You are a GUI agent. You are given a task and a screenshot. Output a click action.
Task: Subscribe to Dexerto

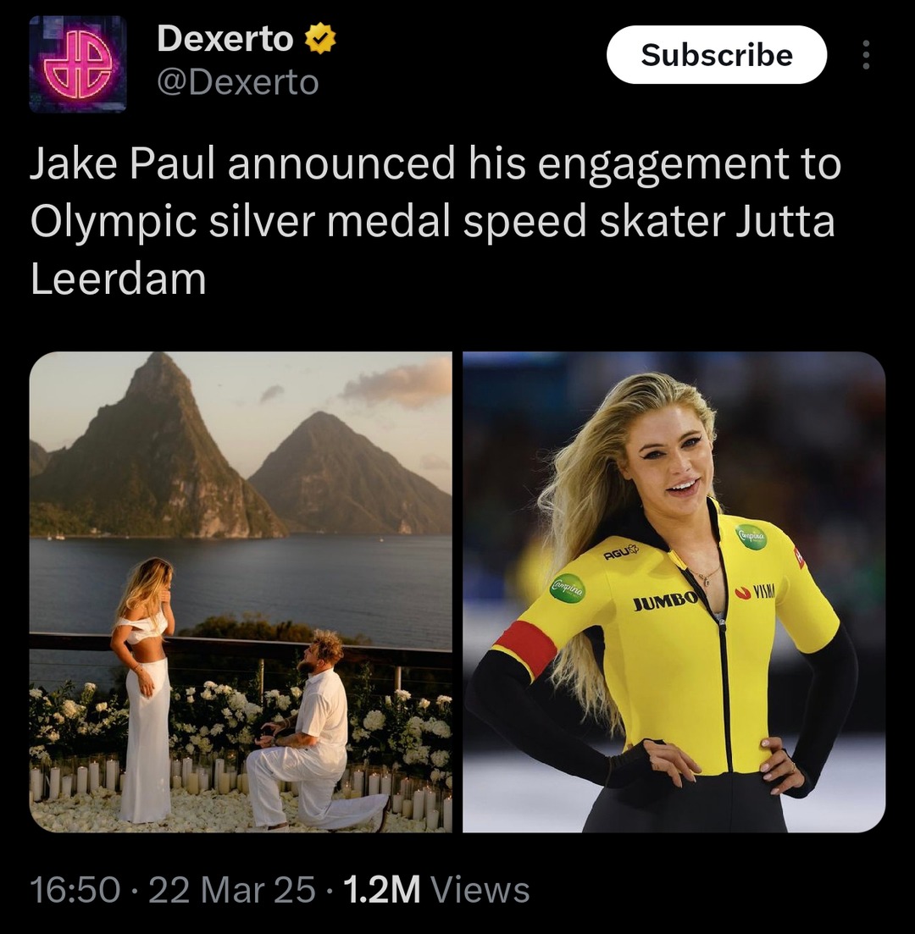pyautogui.click(x=717, y=55)
